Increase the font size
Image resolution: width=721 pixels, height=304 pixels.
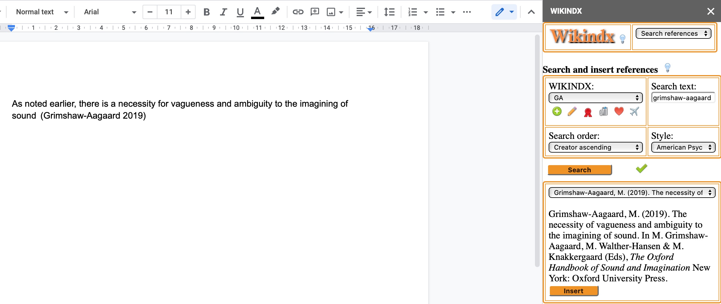pyautogui.click(x=188, y=12)
